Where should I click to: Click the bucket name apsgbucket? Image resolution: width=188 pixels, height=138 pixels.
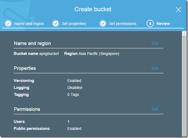tap(49, 53)
